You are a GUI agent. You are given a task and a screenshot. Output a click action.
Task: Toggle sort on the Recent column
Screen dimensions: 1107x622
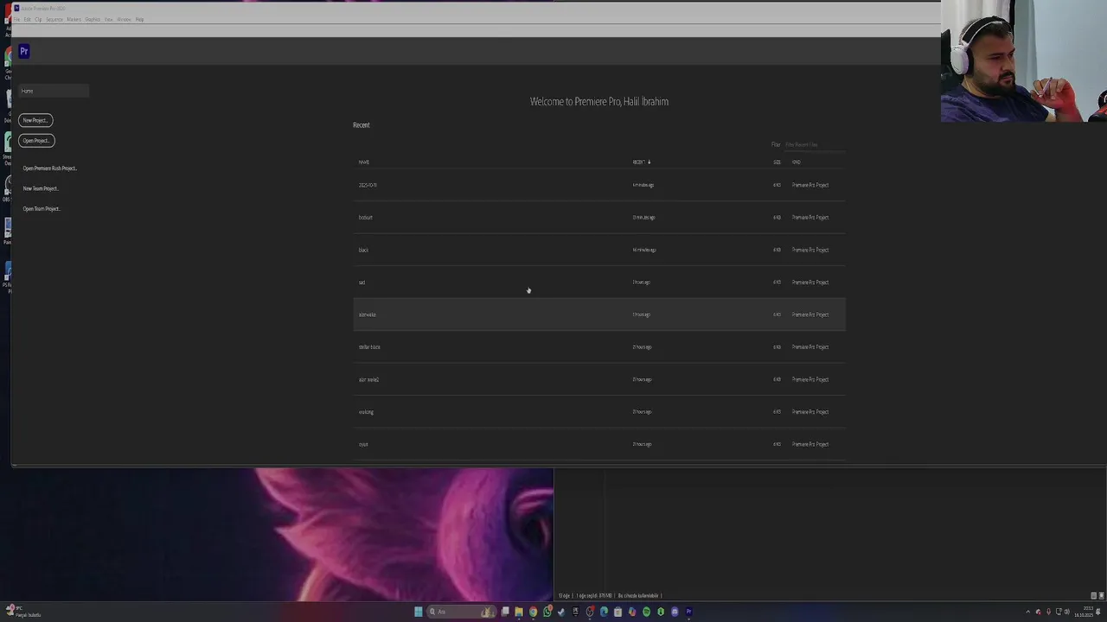(x=641, y=162)
